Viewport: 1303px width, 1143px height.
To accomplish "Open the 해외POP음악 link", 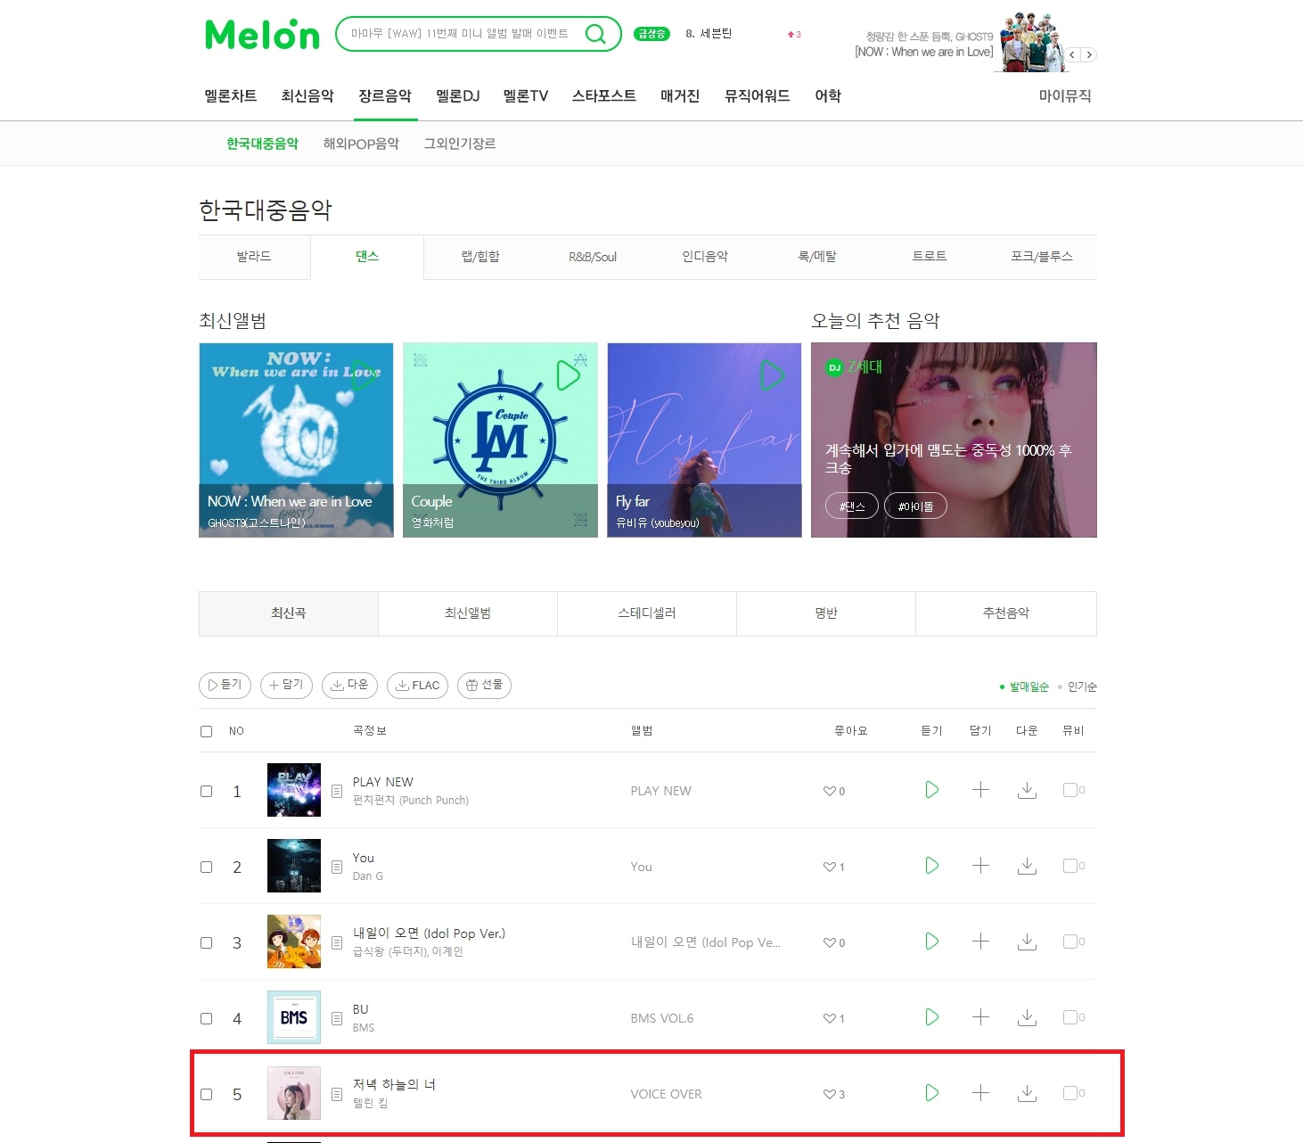I will point(361,144).
